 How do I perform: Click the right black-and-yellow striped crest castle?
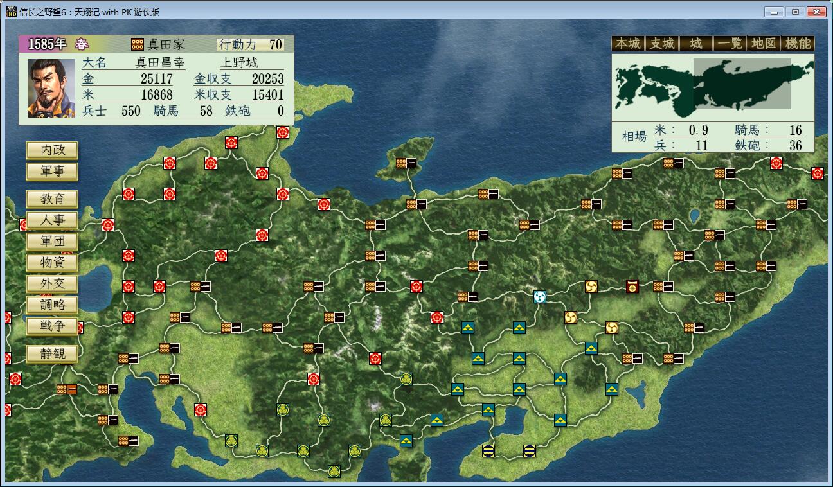(530, 450)
